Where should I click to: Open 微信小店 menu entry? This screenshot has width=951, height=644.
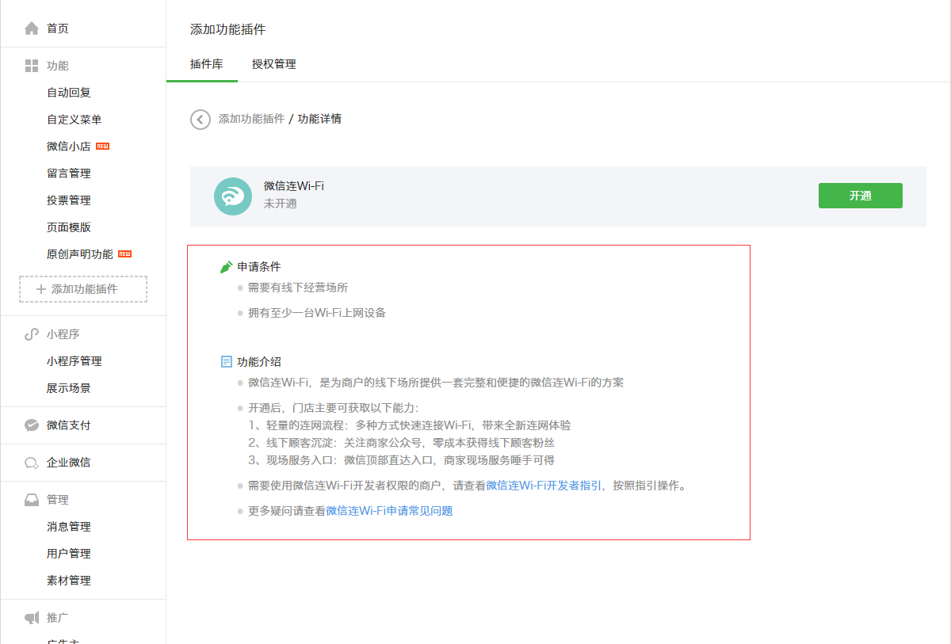point(69,147)
